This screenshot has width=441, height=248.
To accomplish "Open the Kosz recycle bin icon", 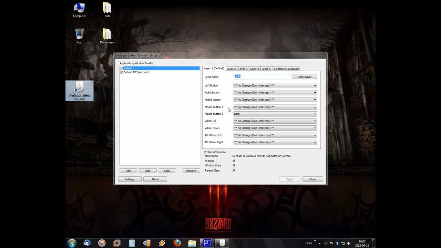I will (x=79, y=36).
